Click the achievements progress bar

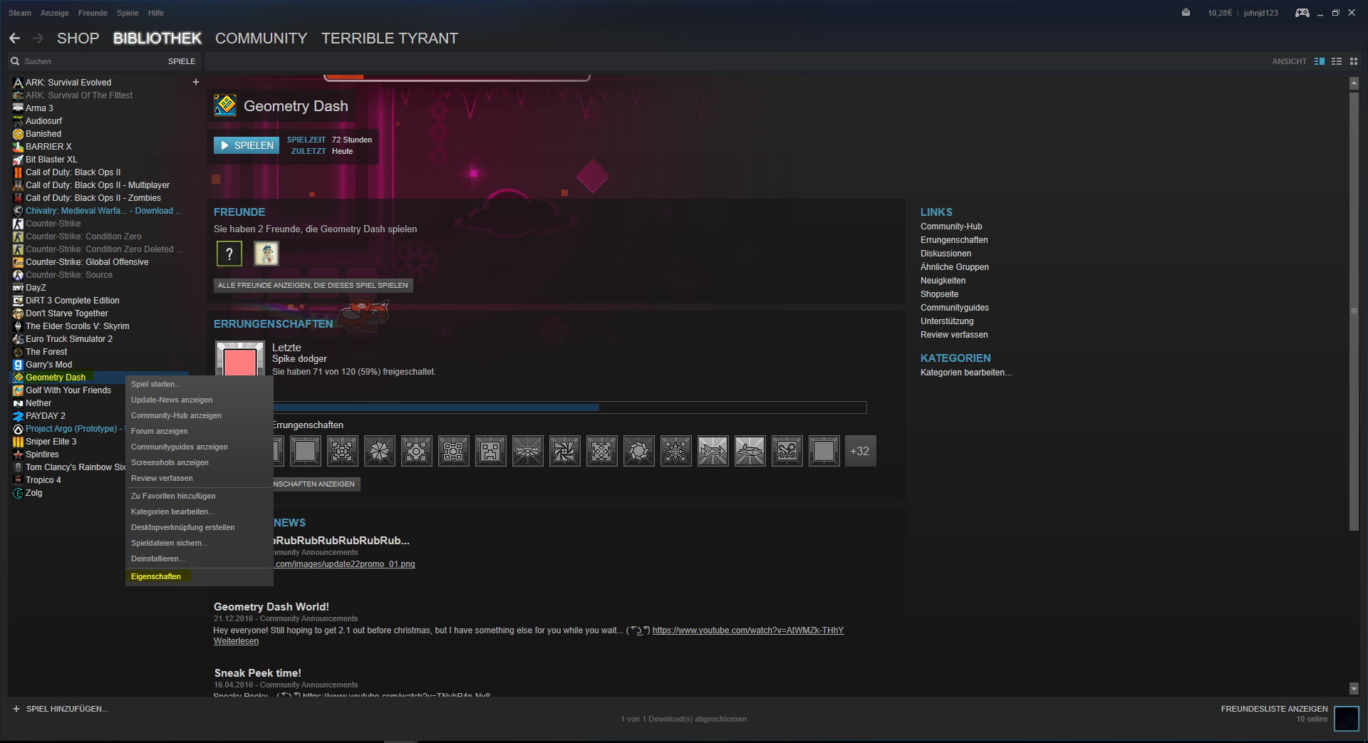(569, 407)
